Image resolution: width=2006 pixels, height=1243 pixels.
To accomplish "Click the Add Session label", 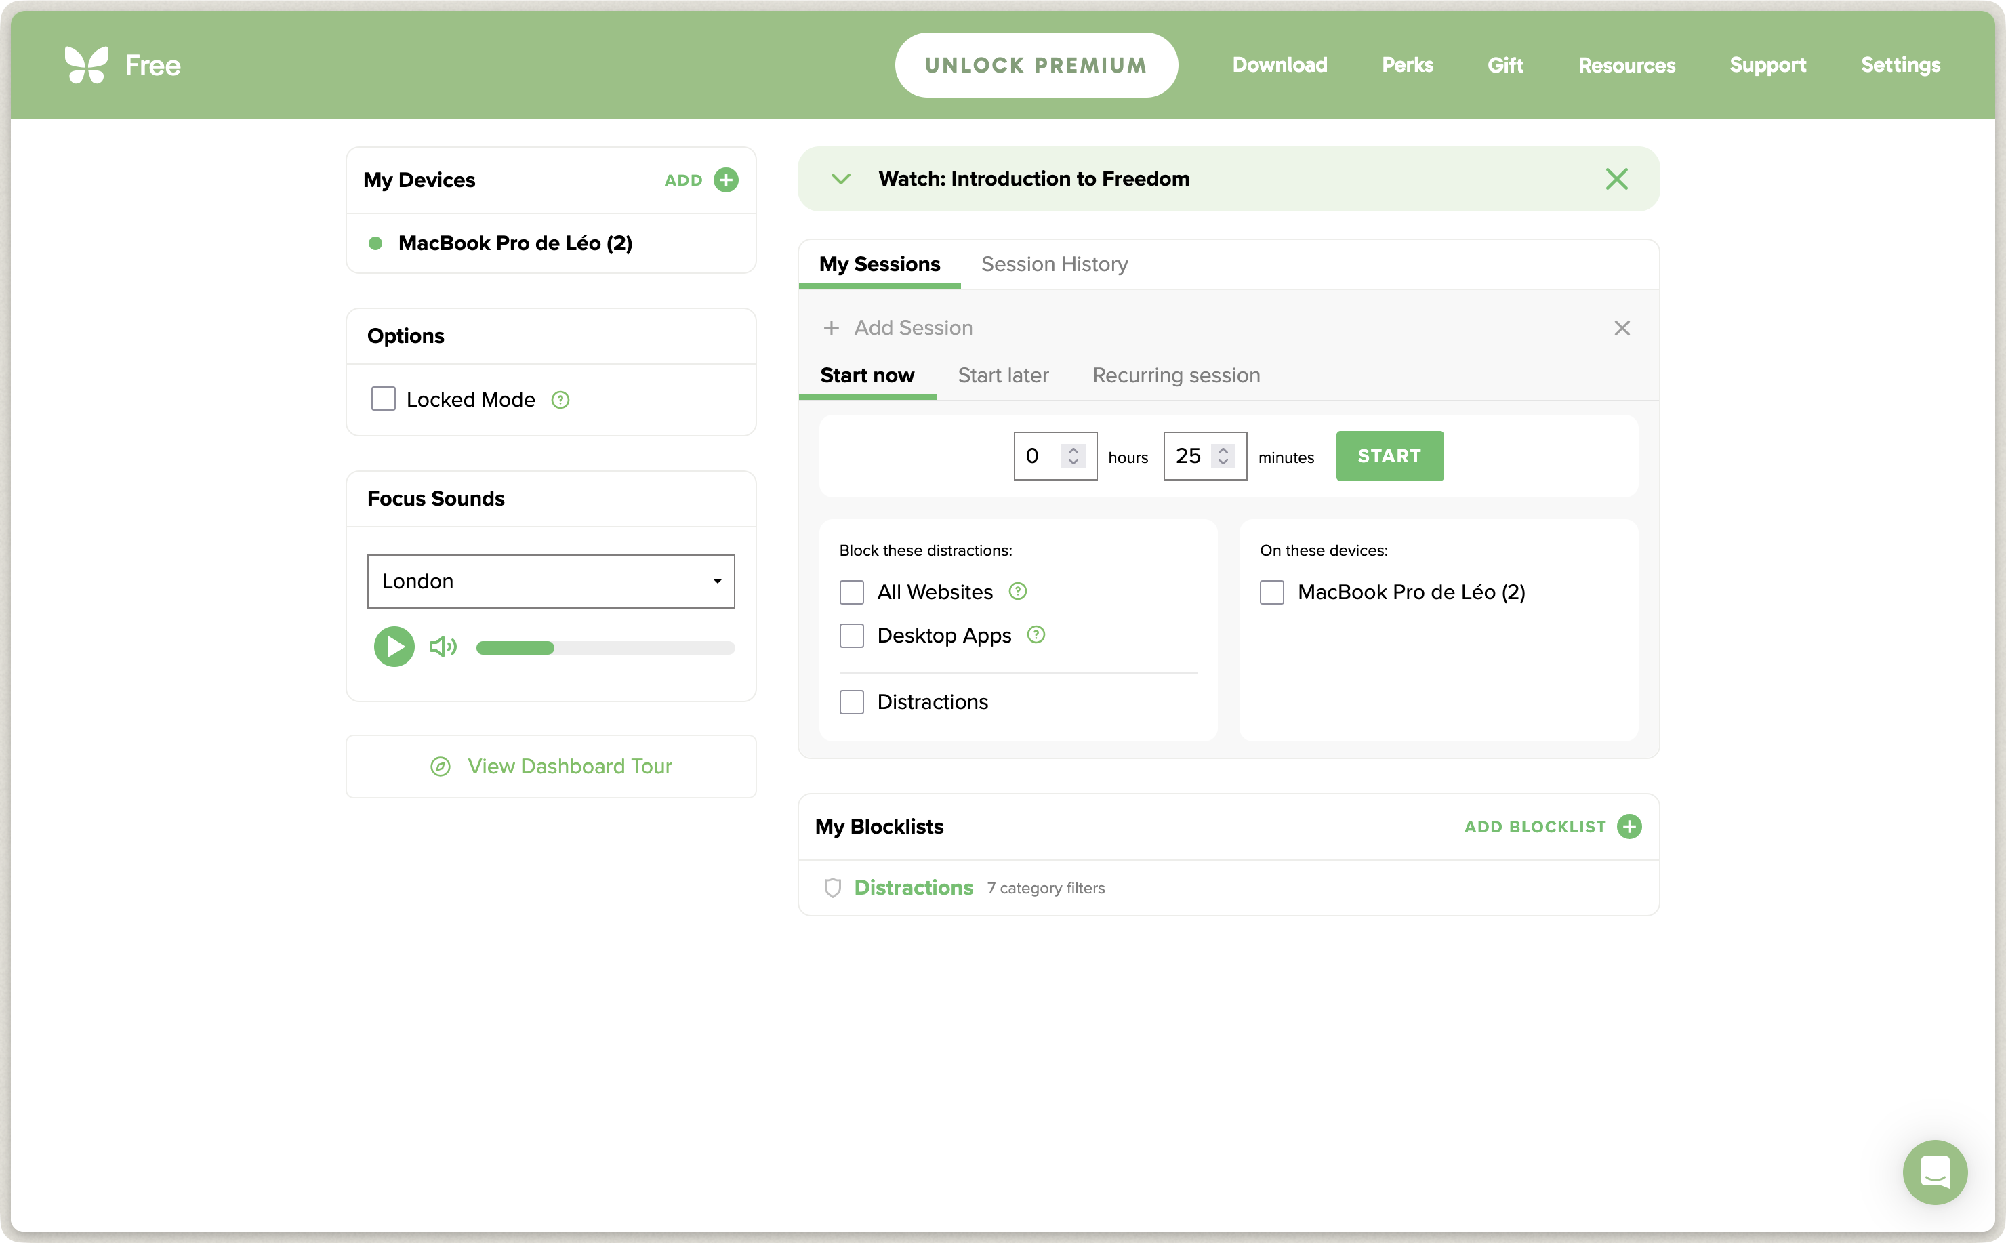I will tap(913, 328).
